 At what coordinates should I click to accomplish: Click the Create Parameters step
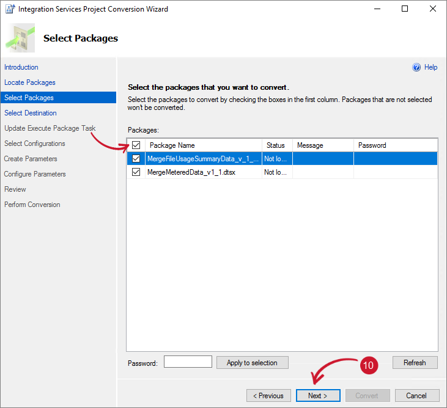31,159
